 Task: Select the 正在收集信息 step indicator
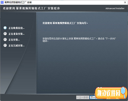pos(5,28)
